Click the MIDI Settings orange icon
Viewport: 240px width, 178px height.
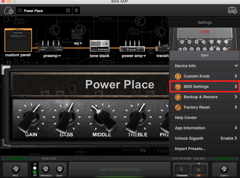pos(178,87)
